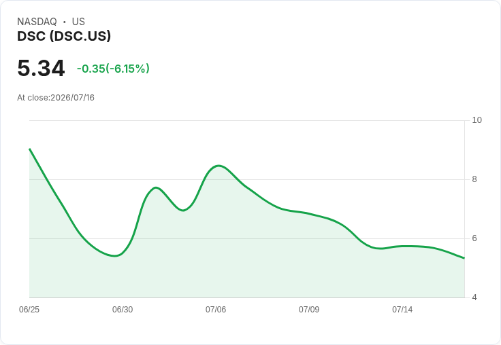
Task: Click the 07/14 date axis label
Action: tap(402, 310)
